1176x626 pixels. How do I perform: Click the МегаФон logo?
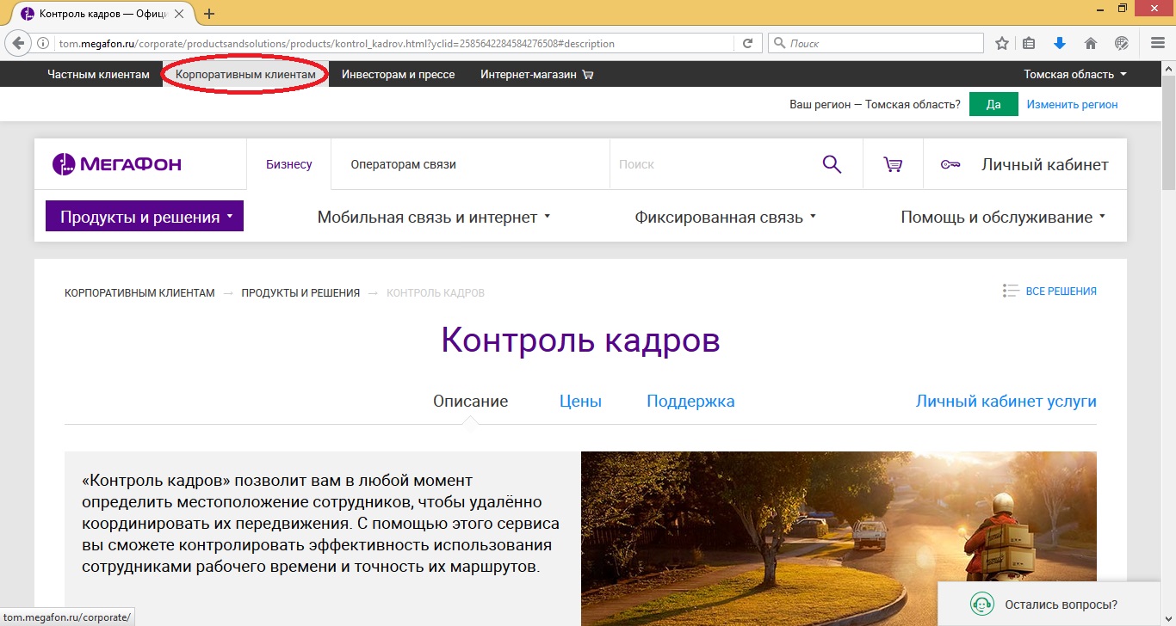point(116,163)
